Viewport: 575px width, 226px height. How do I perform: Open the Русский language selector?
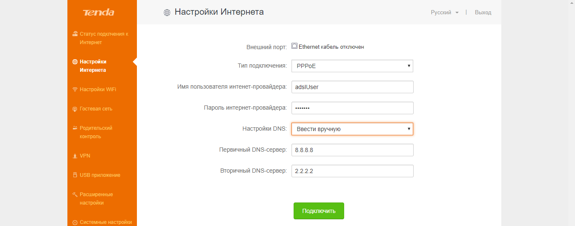[444, 13]
